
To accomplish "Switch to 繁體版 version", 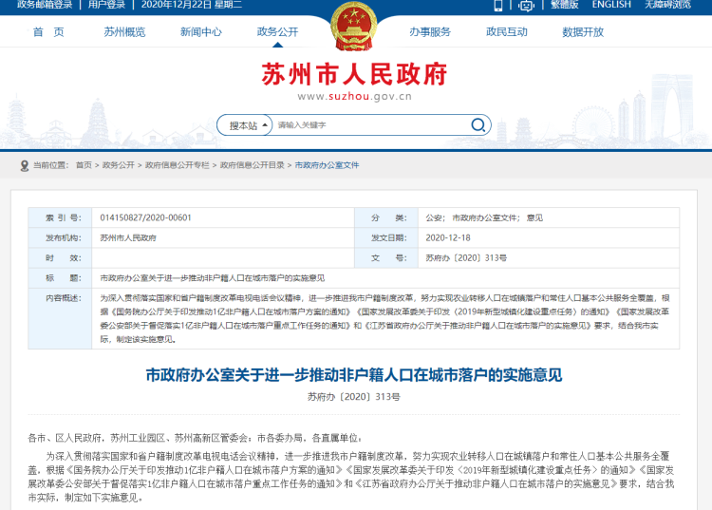I will tap(565, 5).
